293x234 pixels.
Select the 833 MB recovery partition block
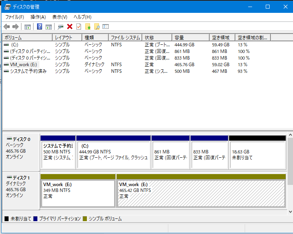[x=209, y=152]
